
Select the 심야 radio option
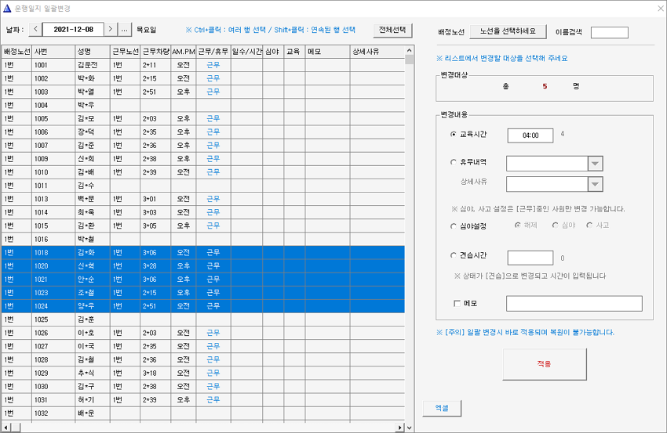555,226
